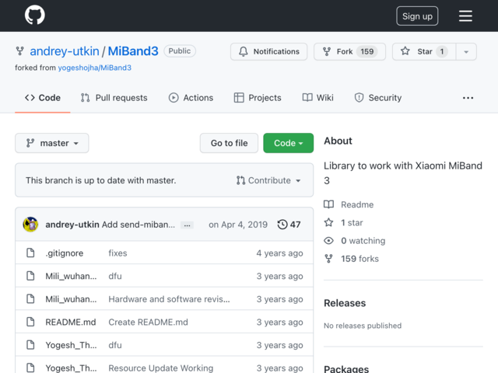Switch to the Wiki tab
The width and height of the screenshot is (498, 373).
[317, 98]
